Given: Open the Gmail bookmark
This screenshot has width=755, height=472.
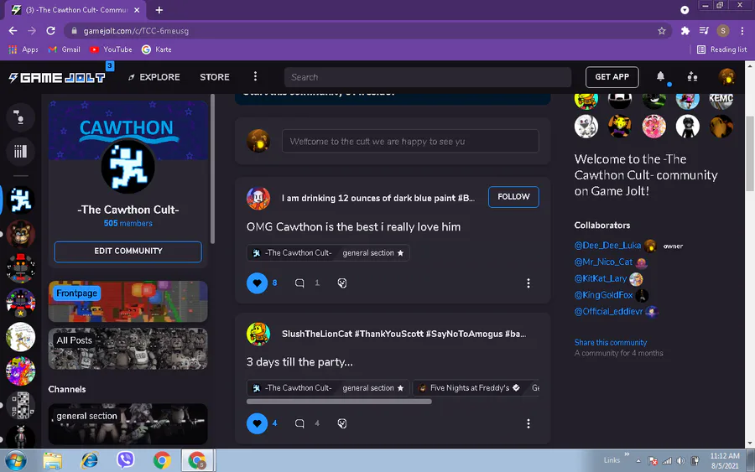Looking at the screenshot, I should point(64,49).
